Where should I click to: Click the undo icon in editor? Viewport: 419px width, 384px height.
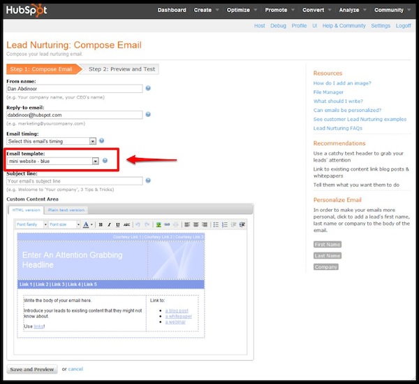138,225
